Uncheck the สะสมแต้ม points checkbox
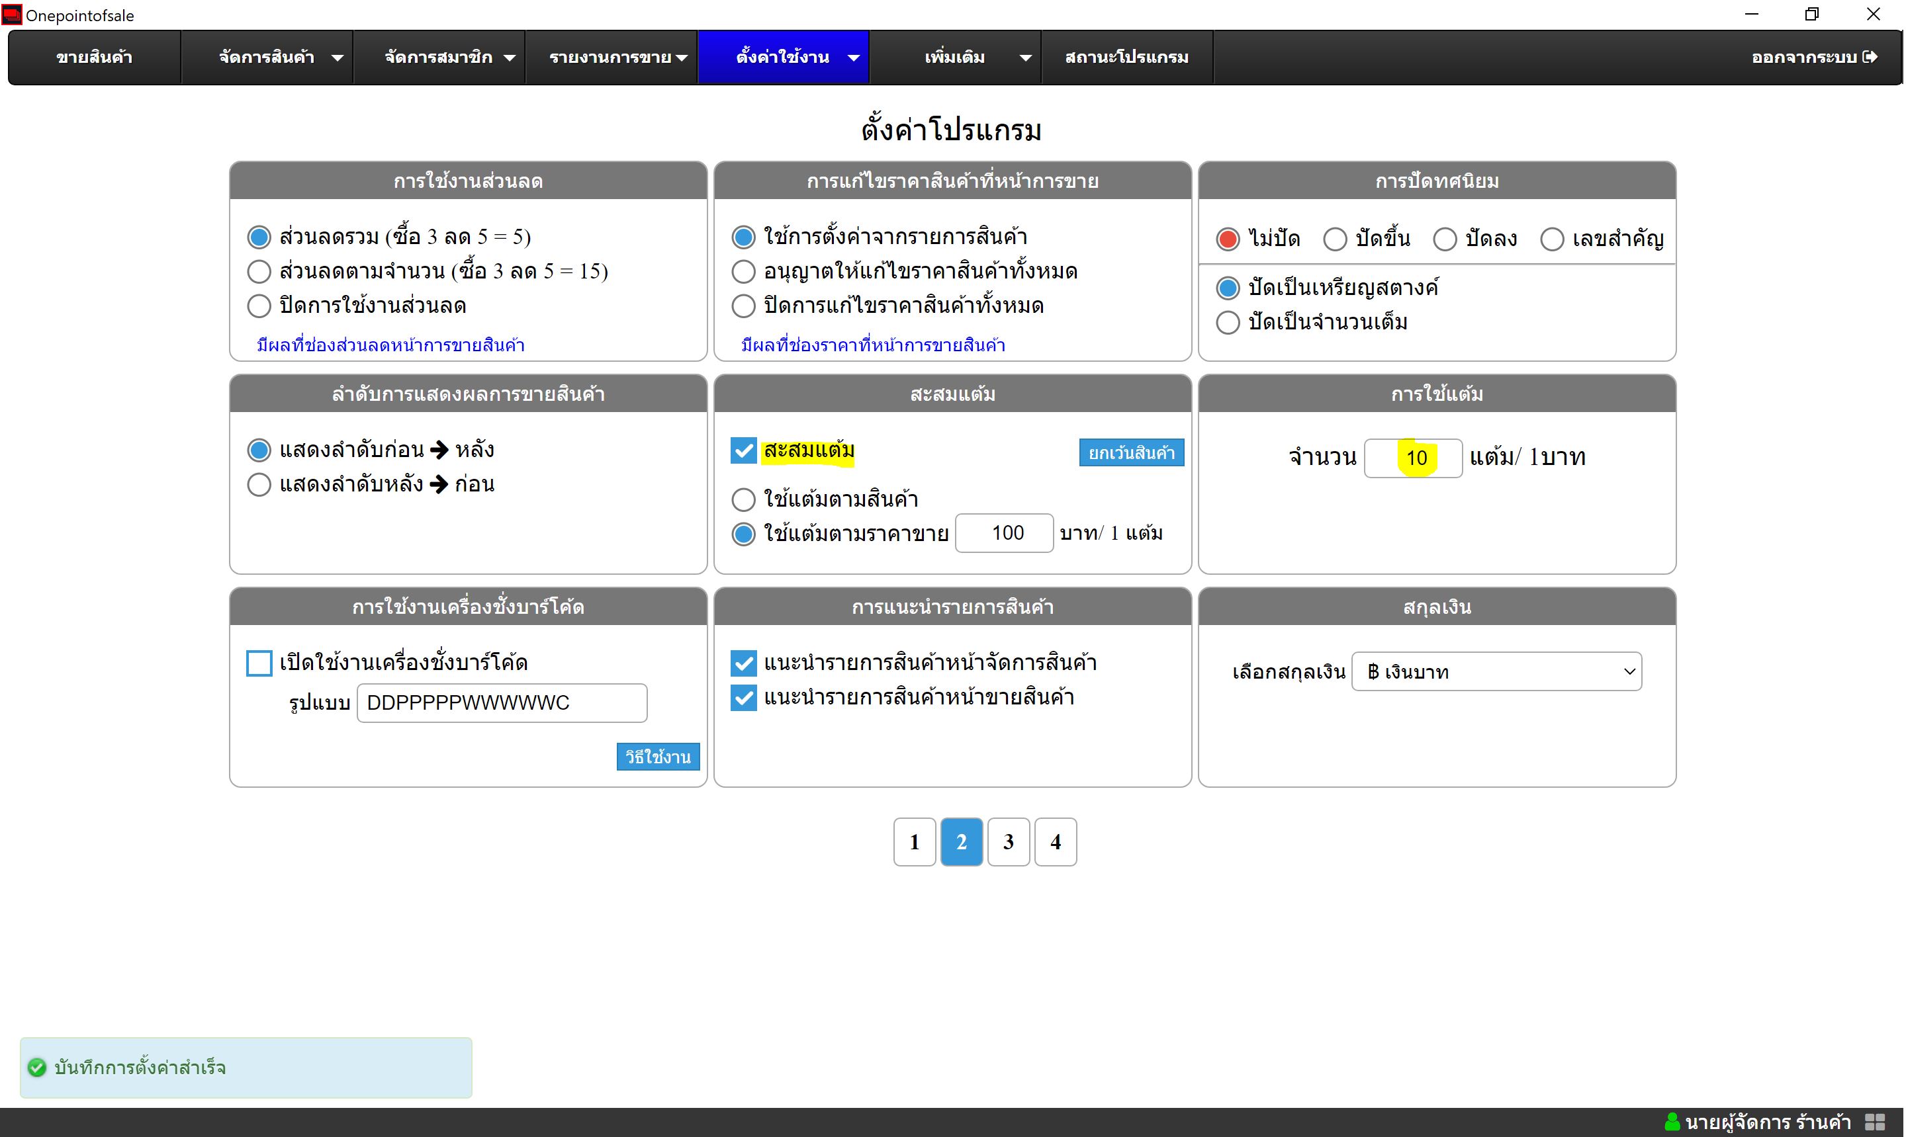 coord(743,450)
